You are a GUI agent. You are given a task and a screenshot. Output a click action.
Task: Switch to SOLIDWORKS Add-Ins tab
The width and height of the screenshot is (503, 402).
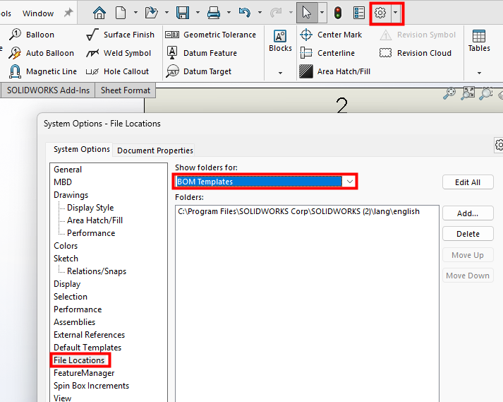(x=48, y=90)
